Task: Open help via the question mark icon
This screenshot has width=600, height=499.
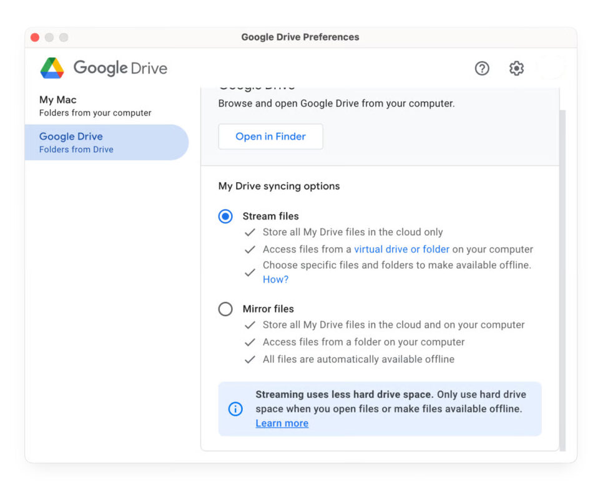Action: point(482,69)
